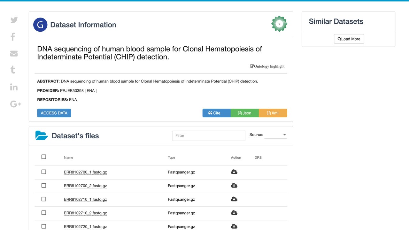Screen dimensions: 409x230
Task: Download ERR8102720_1.fastq.gz via cloud icon
Action: (x=234, y=226)
